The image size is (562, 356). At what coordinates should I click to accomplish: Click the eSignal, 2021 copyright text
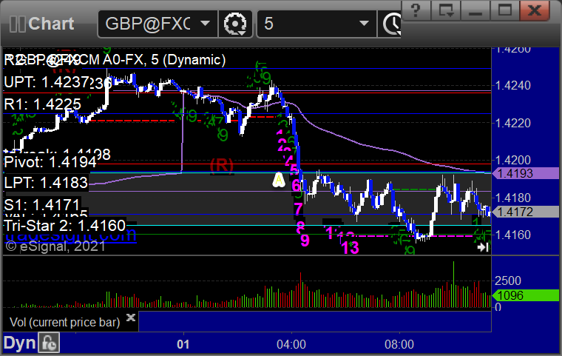(x=55, y=246)
